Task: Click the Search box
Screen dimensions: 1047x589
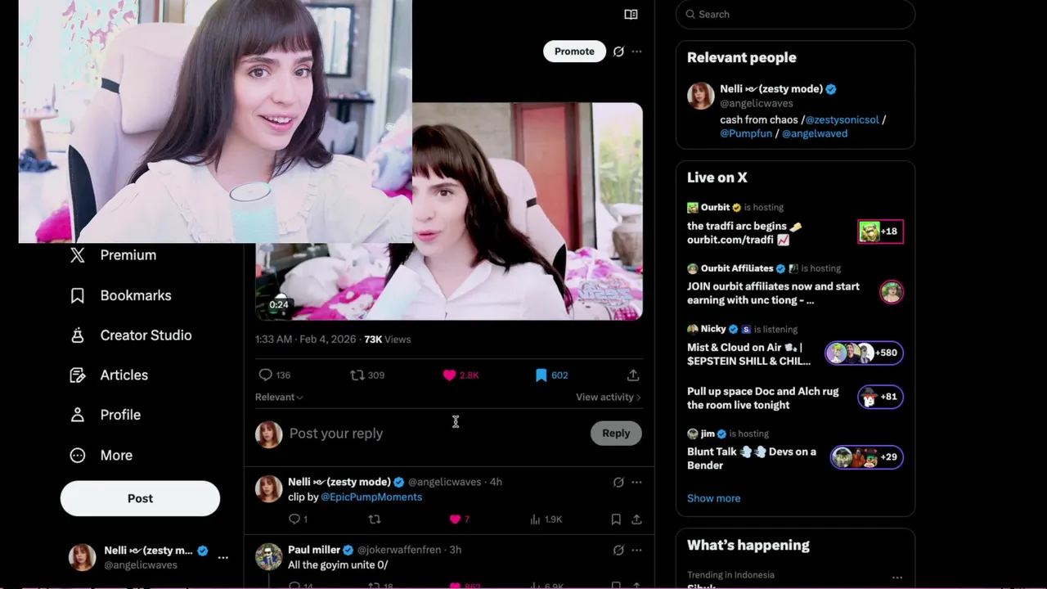Action: [795, 14]
